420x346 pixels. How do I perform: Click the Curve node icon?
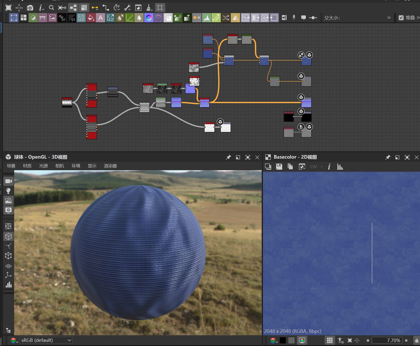pyautogui.click(x=129, y=18)
